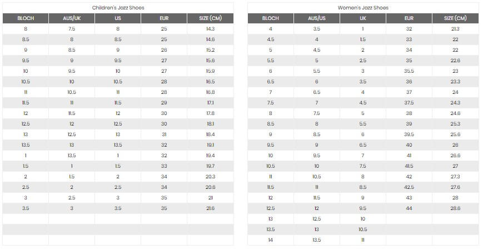Screen dimensions: 483x250
Task: Select the AUS/UK column header
Action: tap(72, 18)
